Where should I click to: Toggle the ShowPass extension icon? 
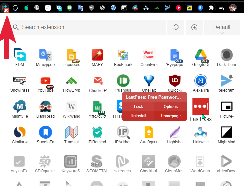click(x=20, y=81)
